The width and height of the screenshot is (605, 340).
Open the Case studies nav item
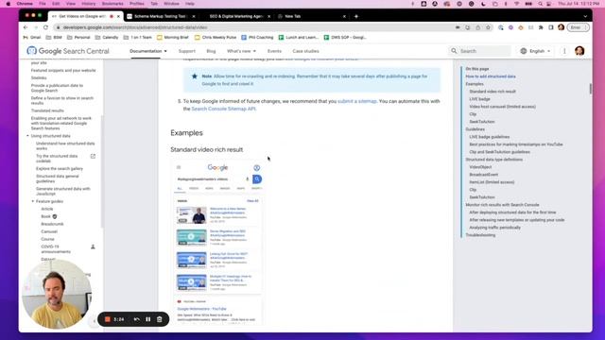pos(305,51)
